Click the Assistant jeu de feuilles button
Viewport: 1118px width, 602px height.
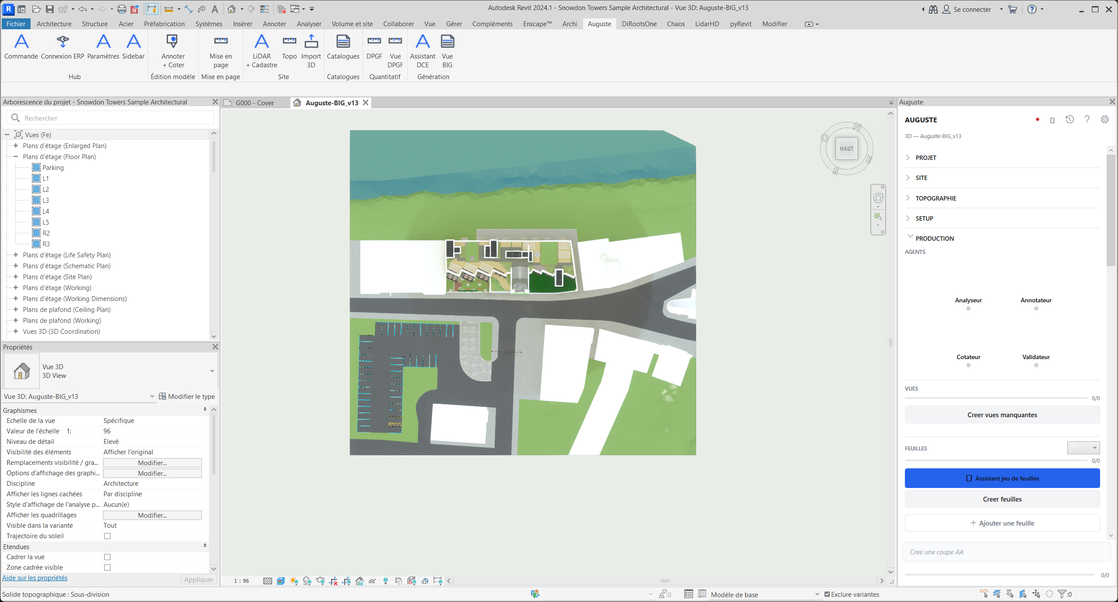(1002, 478)
